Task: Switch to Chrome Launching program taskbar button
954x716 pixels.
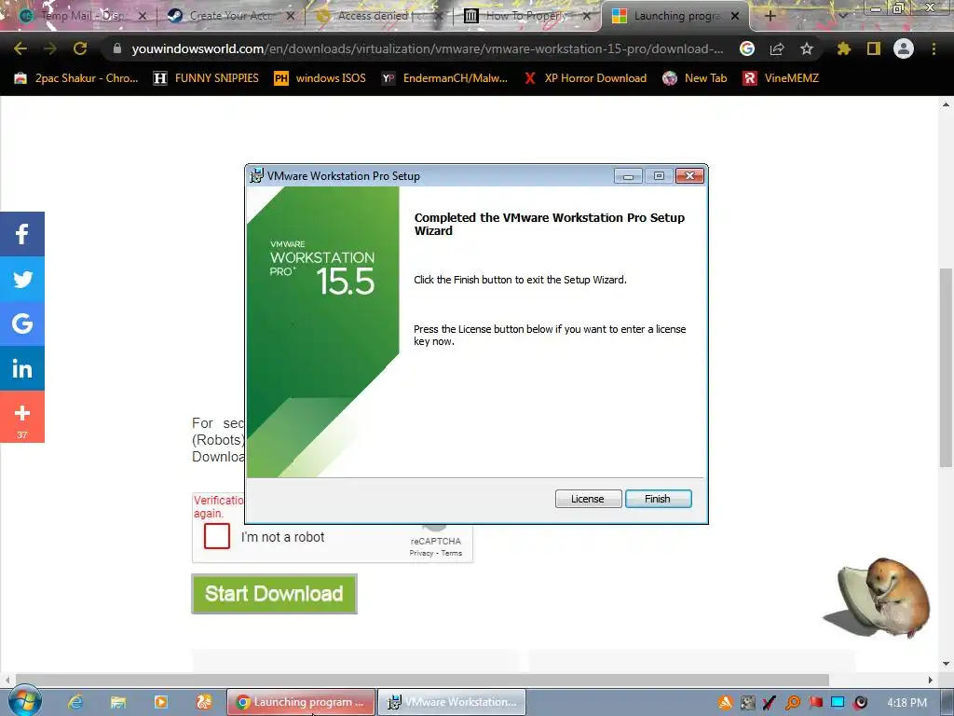Action: (301, 702)
